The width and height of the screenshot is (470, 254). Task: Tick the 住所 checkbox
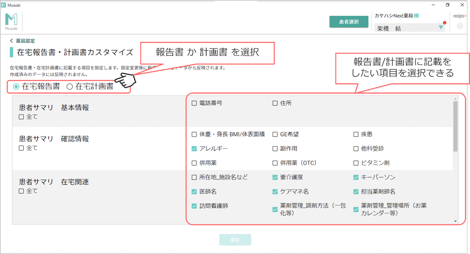click(275, 103)
